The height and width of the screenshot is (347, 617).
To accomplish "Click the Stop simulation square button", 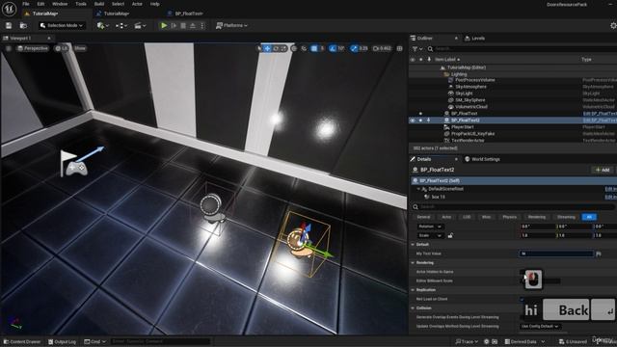I will [183, 26].
